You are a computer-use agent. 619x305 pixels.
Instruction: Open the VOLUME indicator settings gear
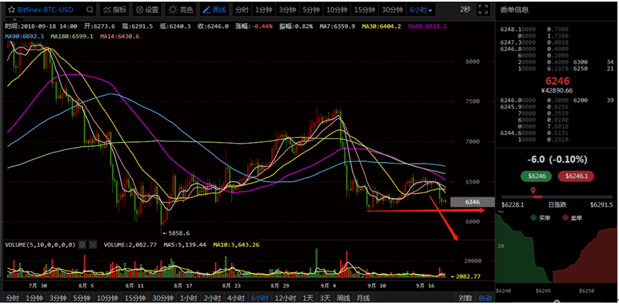(x=82, y=244)
